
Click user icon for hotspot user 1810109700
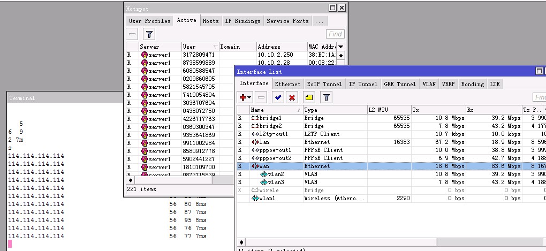pos(145,167)
